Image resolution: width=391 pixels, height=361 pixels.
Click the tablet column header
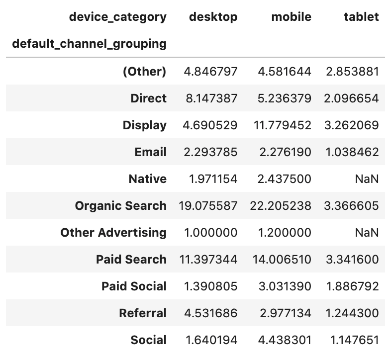pyautogui.click(x=361, y=17)
